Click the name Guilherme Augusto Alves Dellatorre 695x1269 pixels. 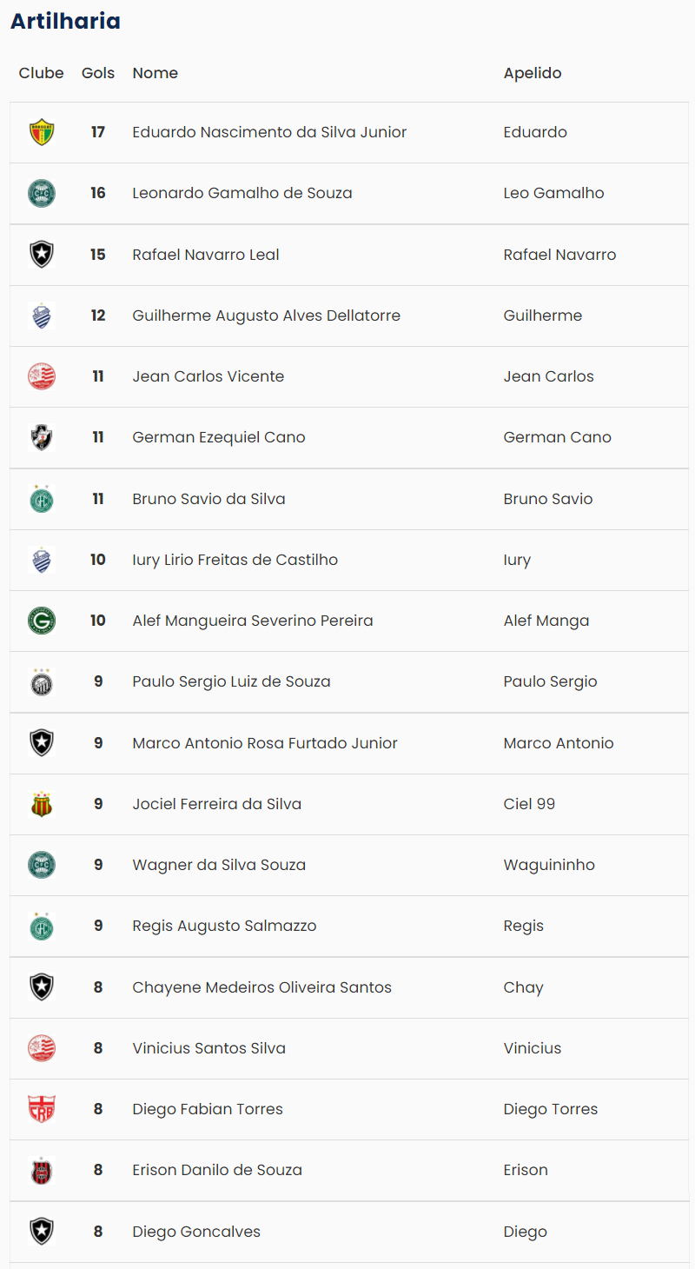pyautogui.click(x=266, y=316)
